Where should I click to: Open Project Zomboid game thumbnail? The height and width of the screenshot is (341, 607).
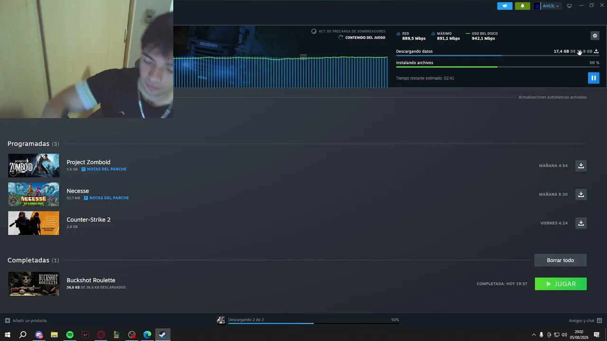coord(34,165)
